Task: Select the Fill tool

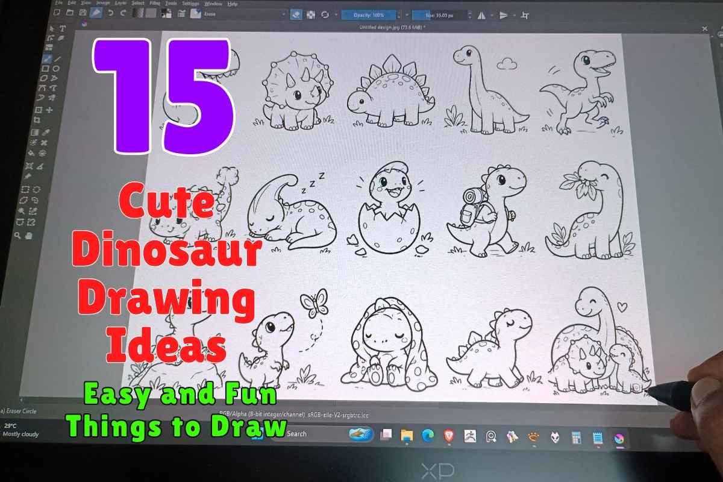Action: click(x=31, y=152)
